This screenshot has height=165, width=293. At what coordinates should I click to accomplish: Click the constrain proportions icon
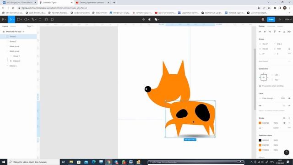pos(289,49)
